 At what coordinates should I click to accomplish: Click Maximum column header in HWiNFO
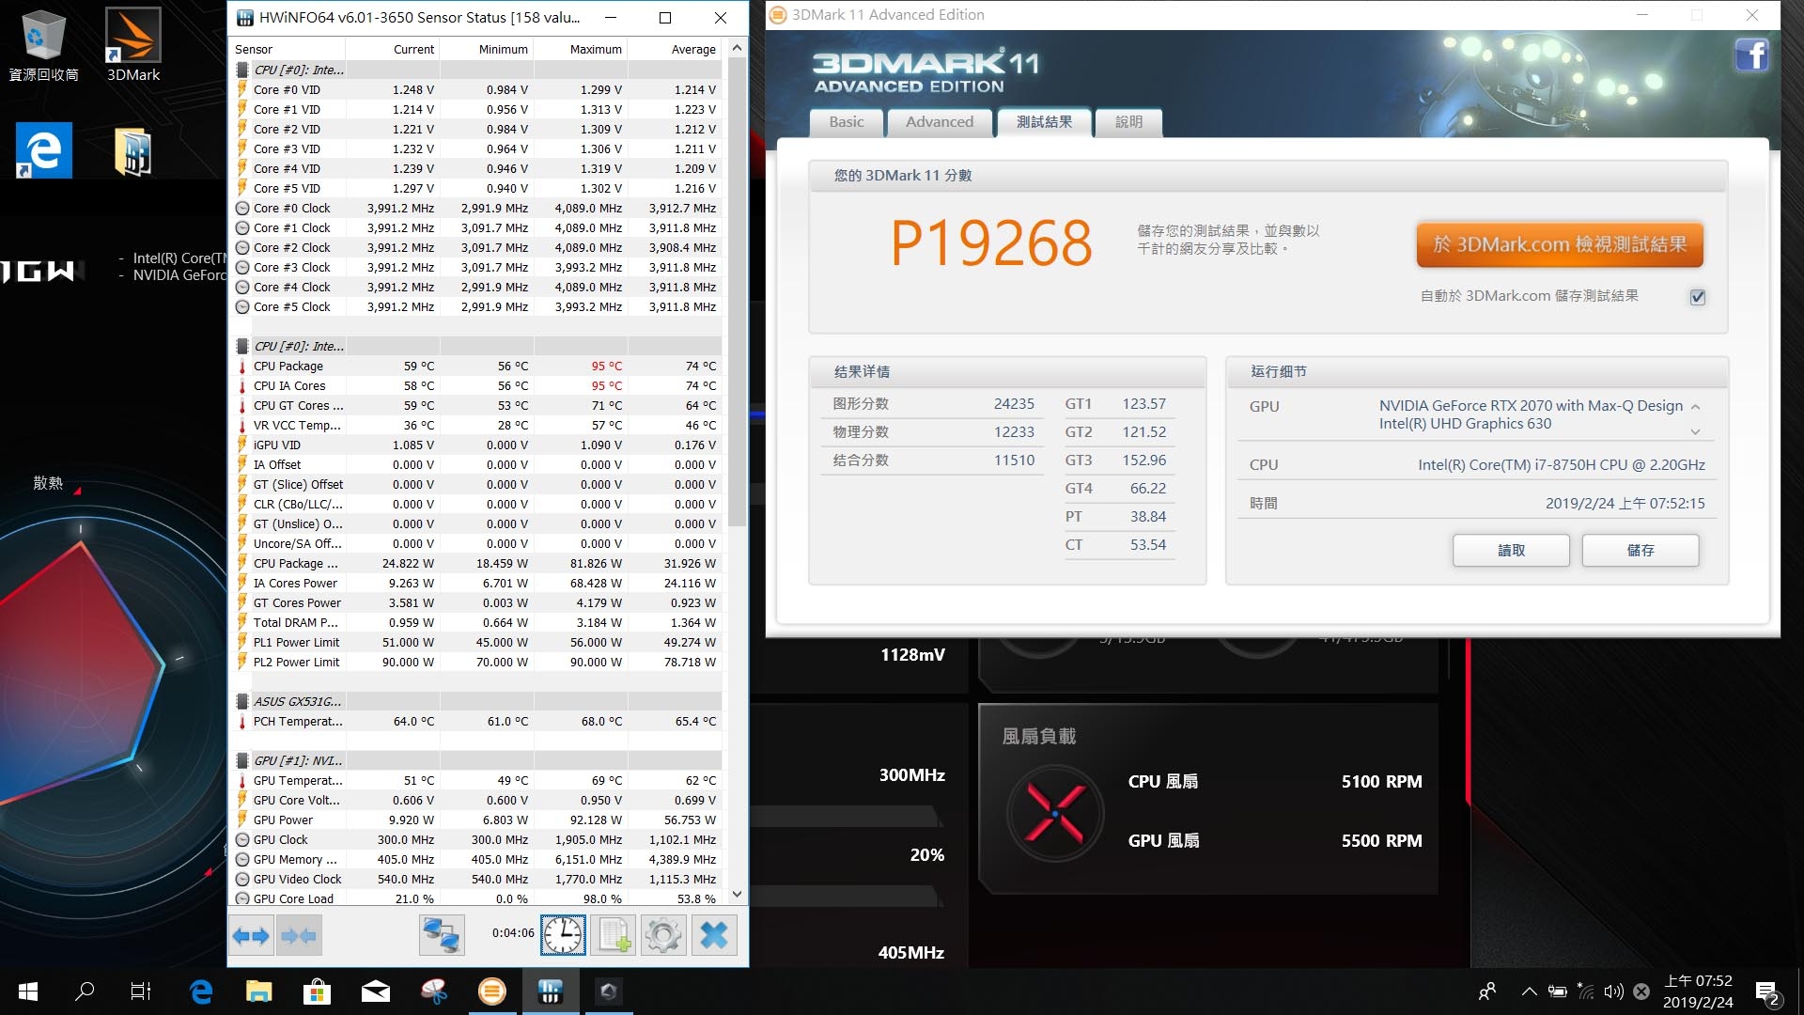click(580, 49)
